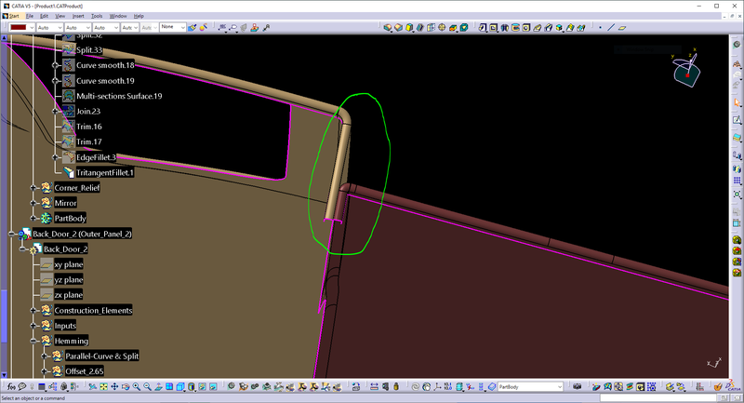
Task: Click the key-shaped icon in top toolbar
Action: coord(266,28)
